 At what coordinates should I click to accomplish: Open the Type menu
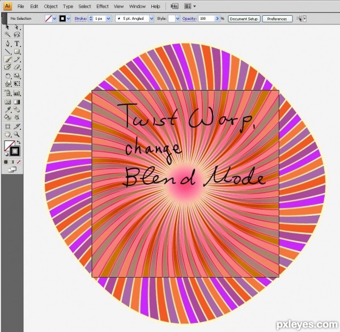tap(68, 6)
